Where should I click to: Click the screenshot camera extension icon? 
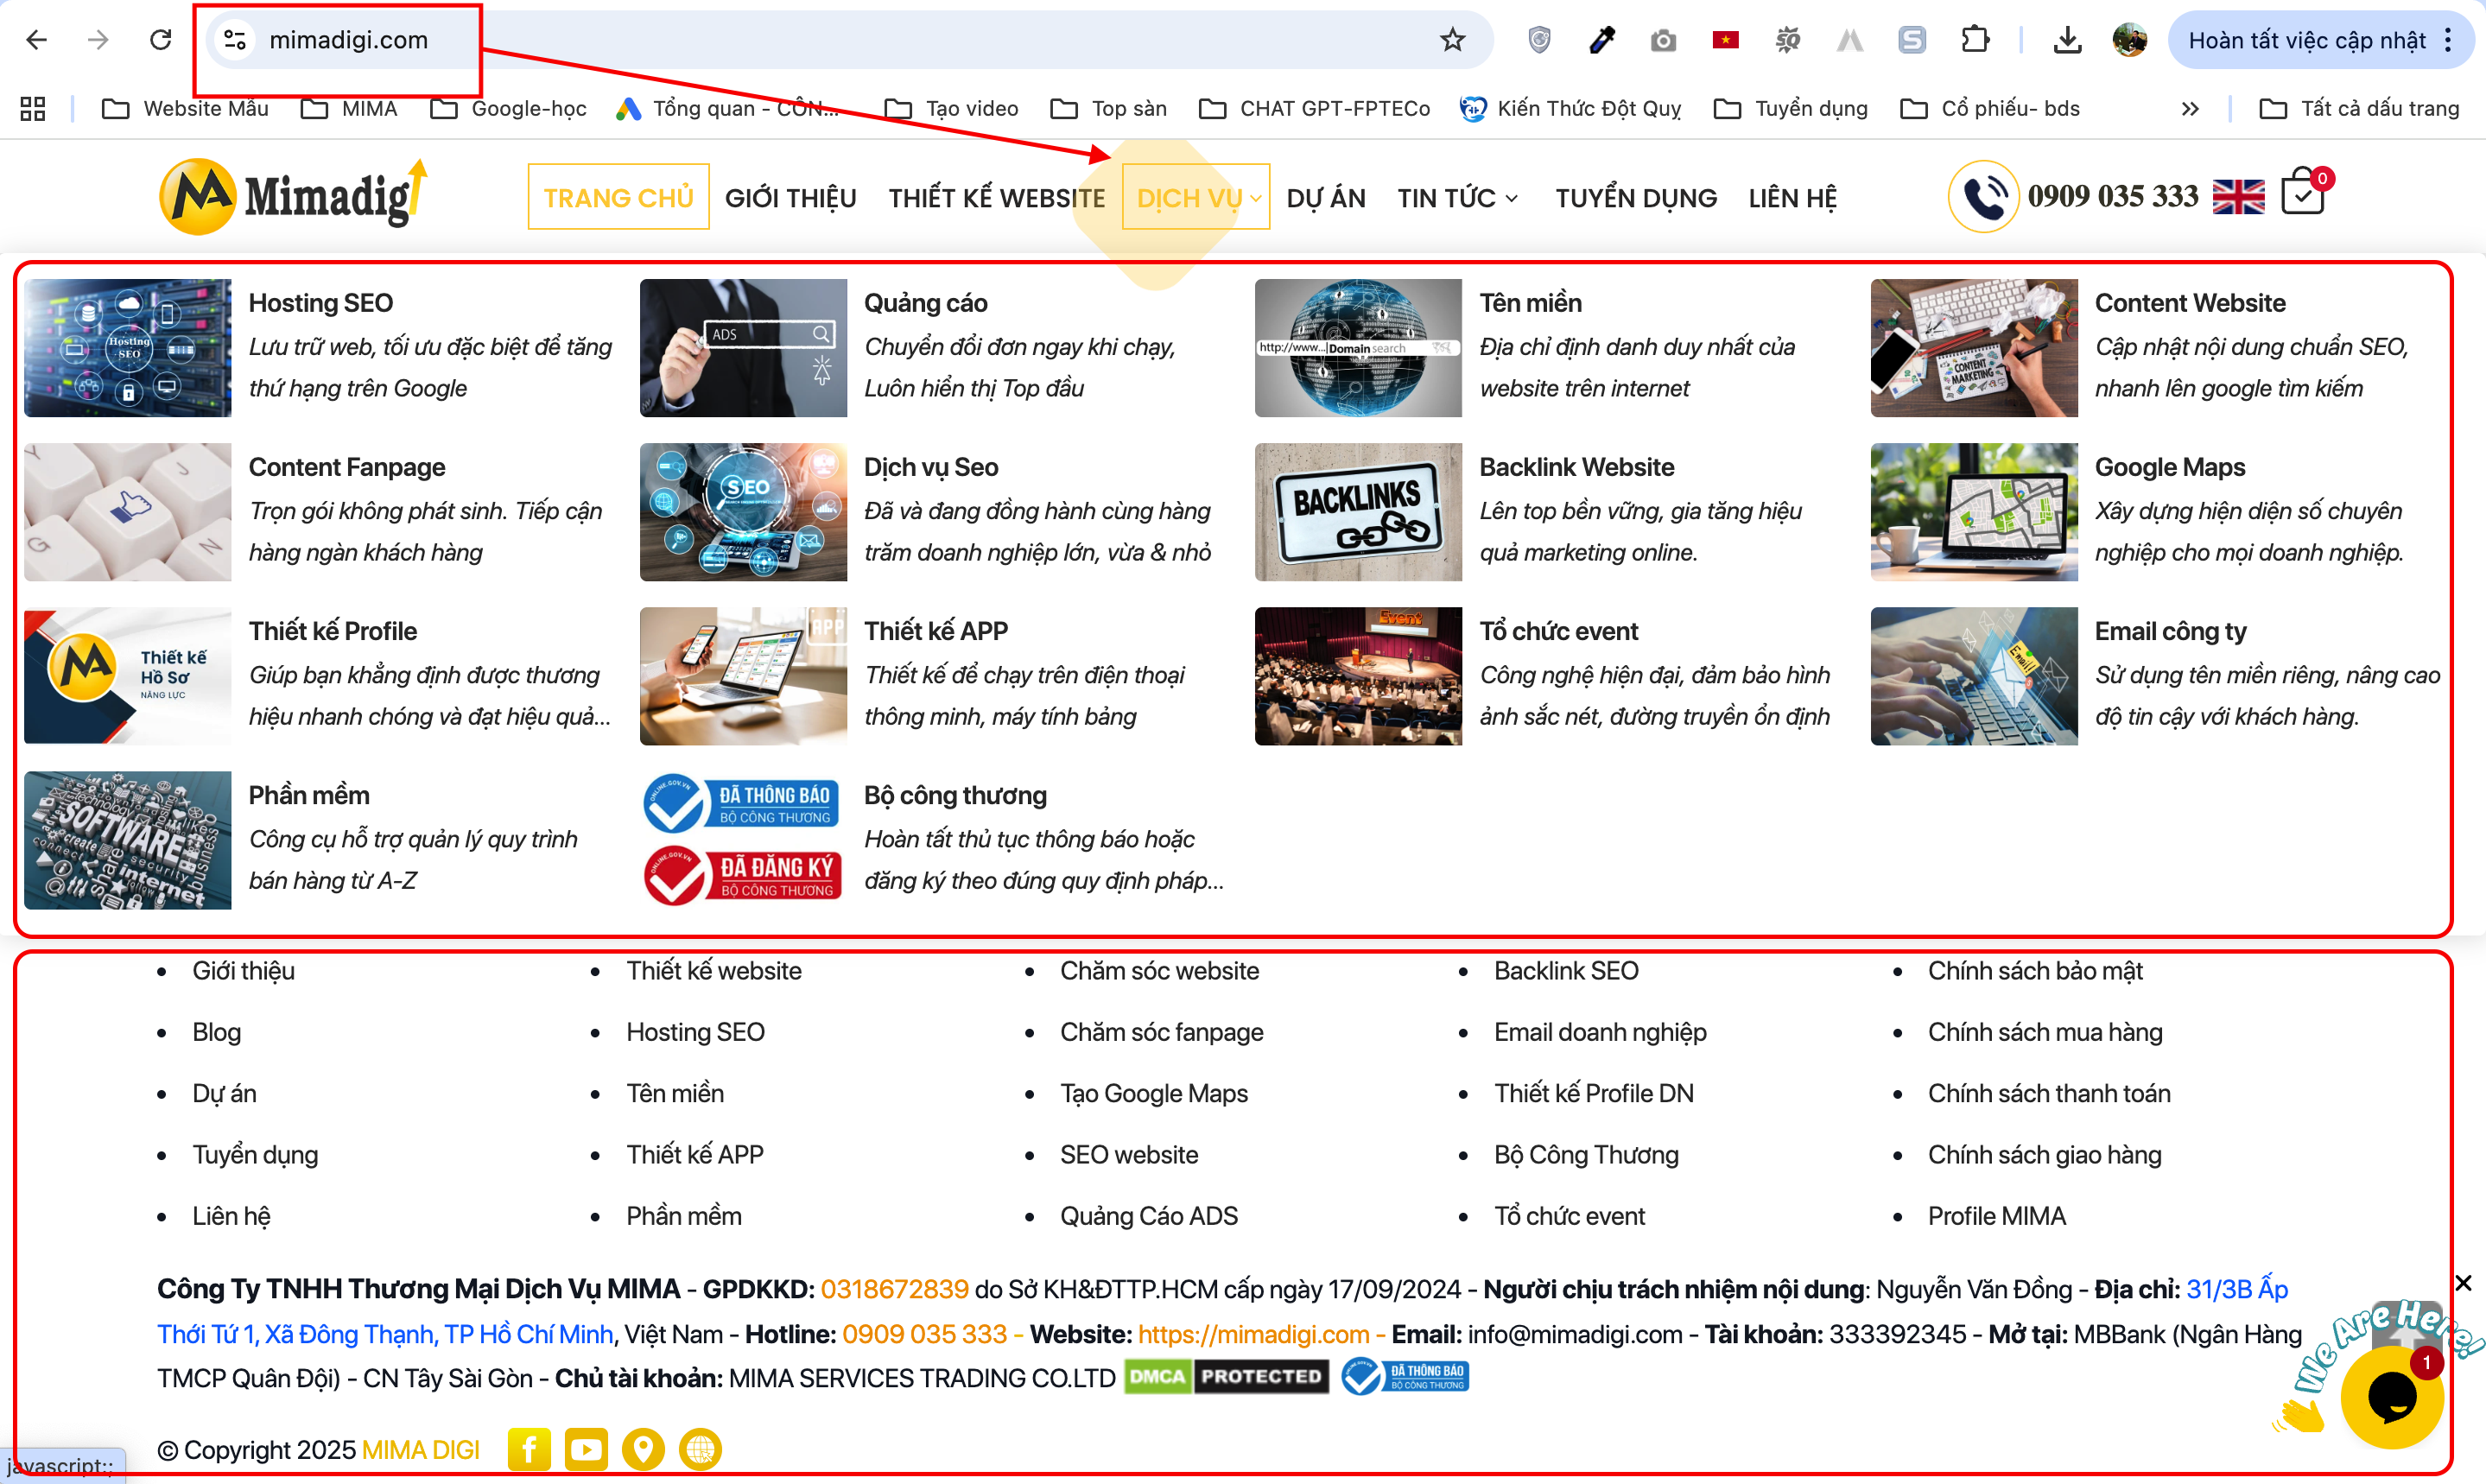[x=1663, y=39]
